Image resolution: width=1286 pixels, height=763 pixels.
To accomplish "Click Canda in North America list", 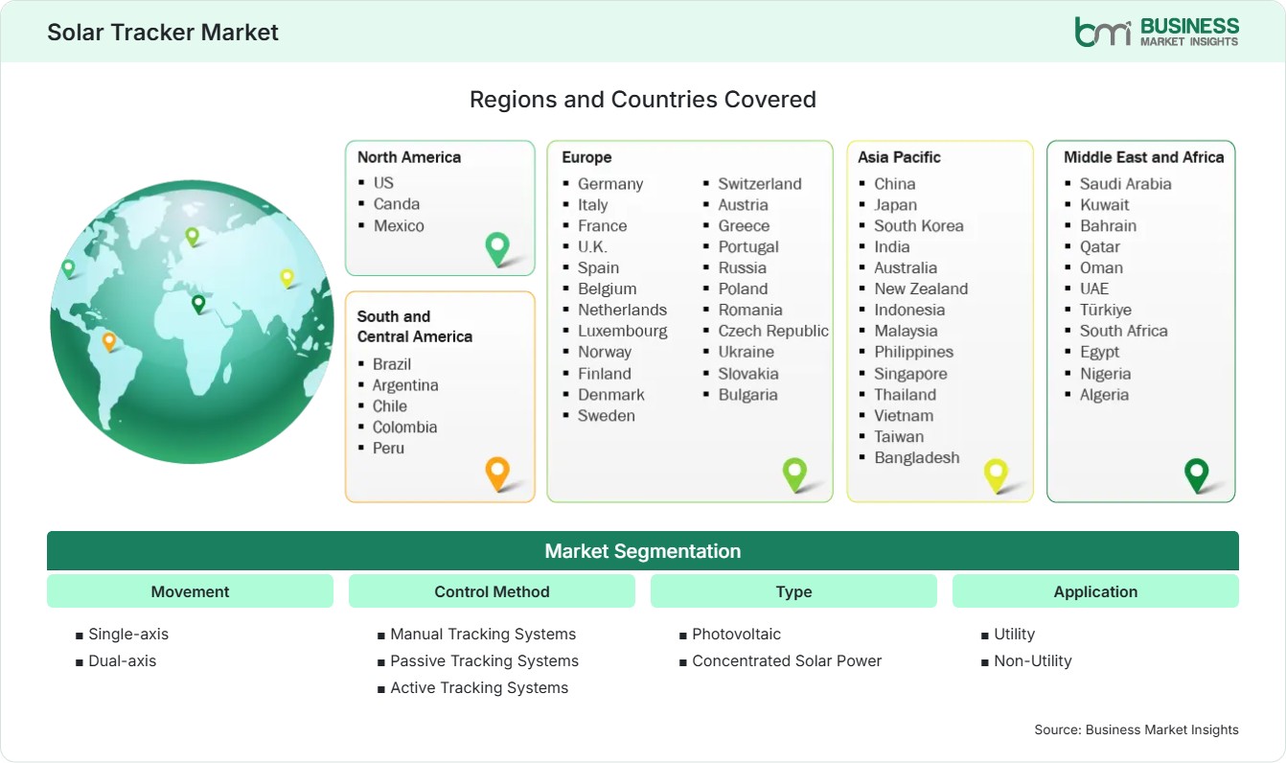I will [x=397, y=203].
